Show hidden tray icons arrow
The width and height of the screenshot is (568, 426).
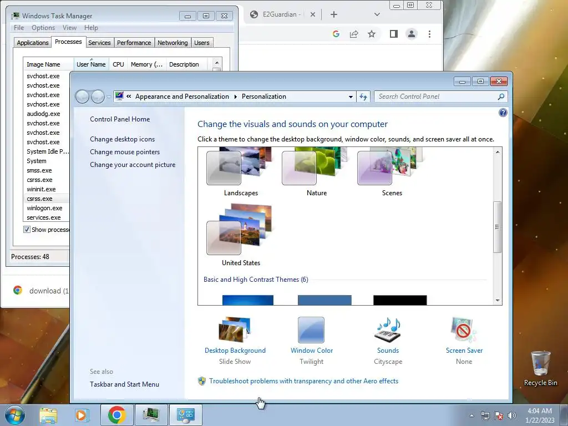tap(471, 415)
